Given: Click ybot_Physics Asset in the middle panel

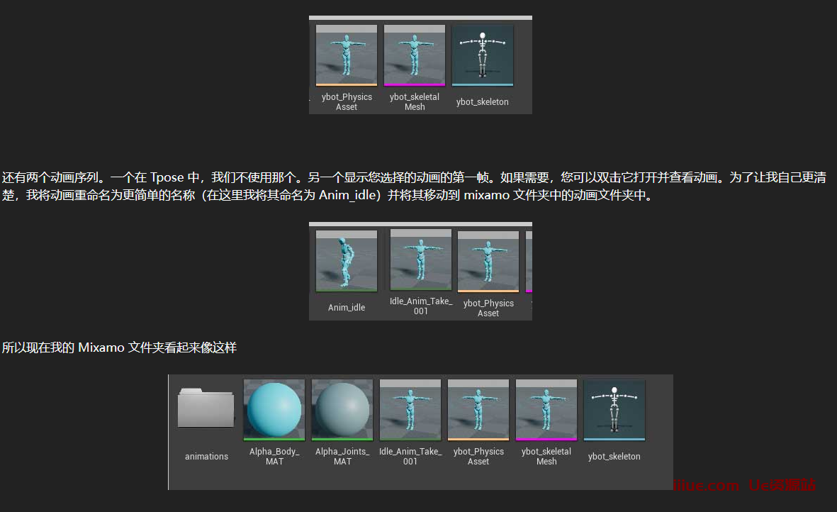Looking at the screenshot, I should [488, 261].
